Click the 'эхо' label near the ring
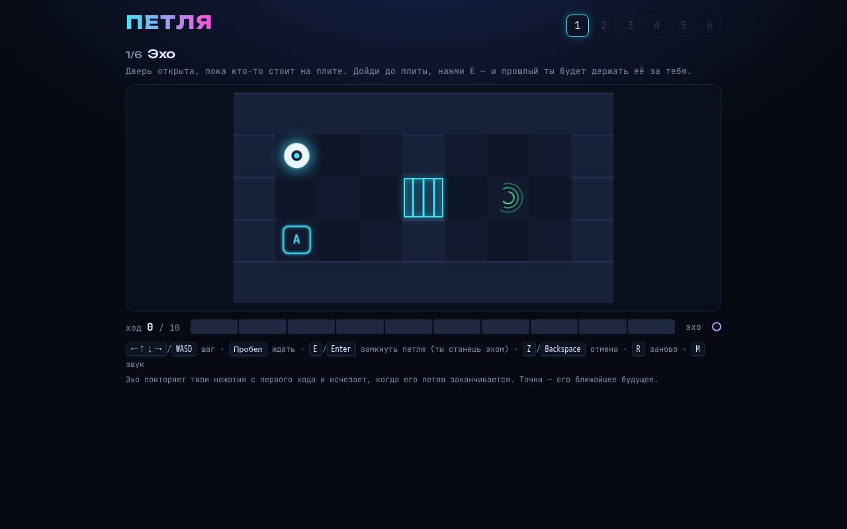The height and width of the screenshot is (529, 847). [693, 327]
